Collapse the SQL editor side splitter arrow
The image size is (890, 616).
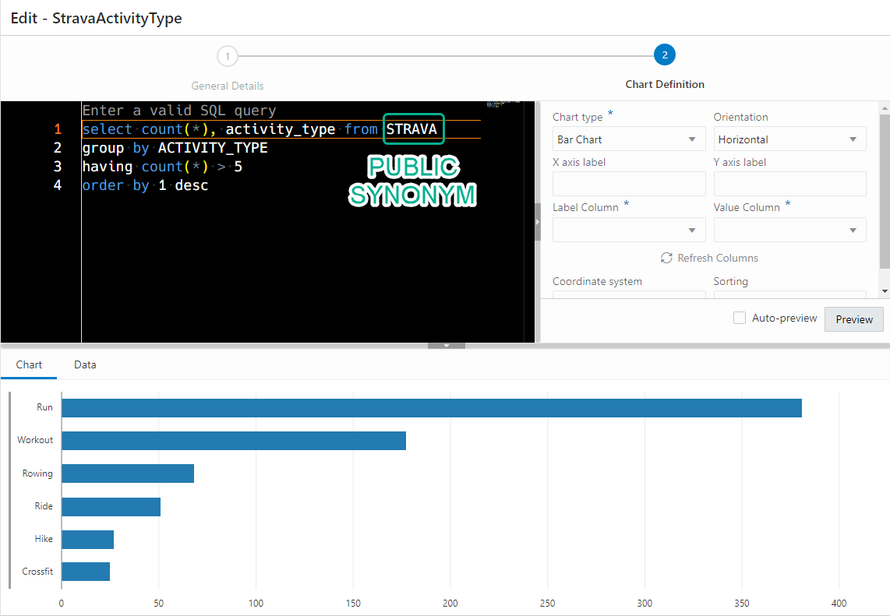538,222
